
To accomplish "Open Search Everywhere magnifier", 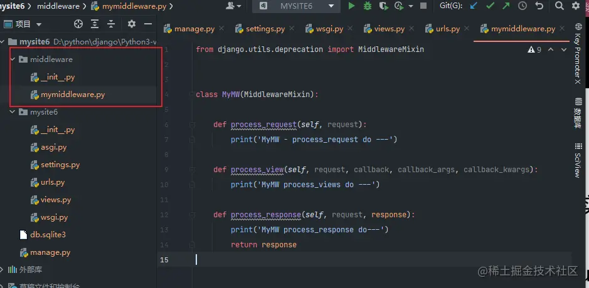I will [560, 6].
